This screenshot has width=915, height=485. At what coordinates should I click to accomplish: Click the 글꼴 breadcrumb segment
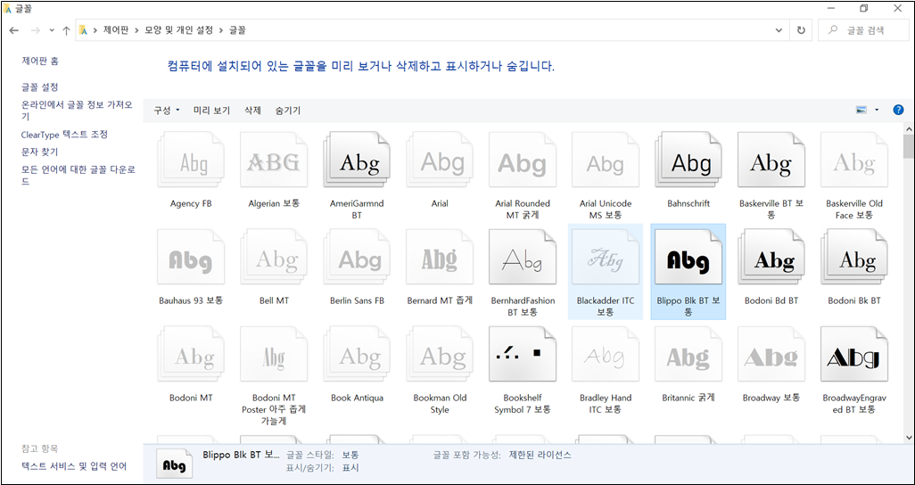(x=237, y=30)
